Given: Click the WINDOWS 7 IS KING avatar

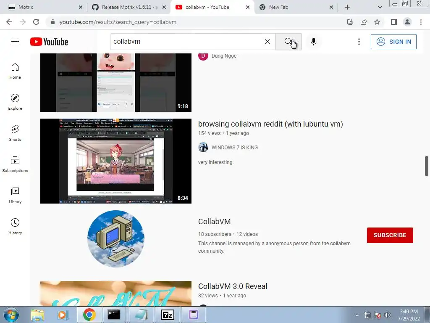Looking at the screenshot, I should tap(203, 147).
